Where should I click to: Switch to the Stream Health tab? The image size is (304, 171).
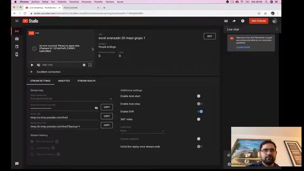point(86,81)
